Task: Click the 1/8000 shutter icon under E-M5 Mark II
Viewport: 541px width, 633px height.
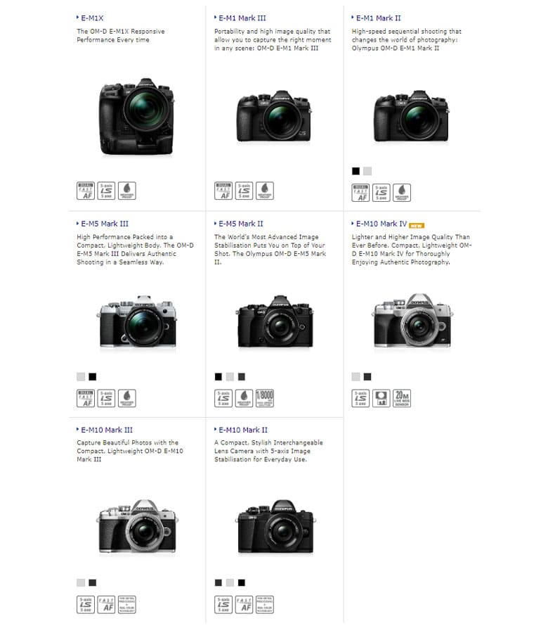Action: point(264,397)
